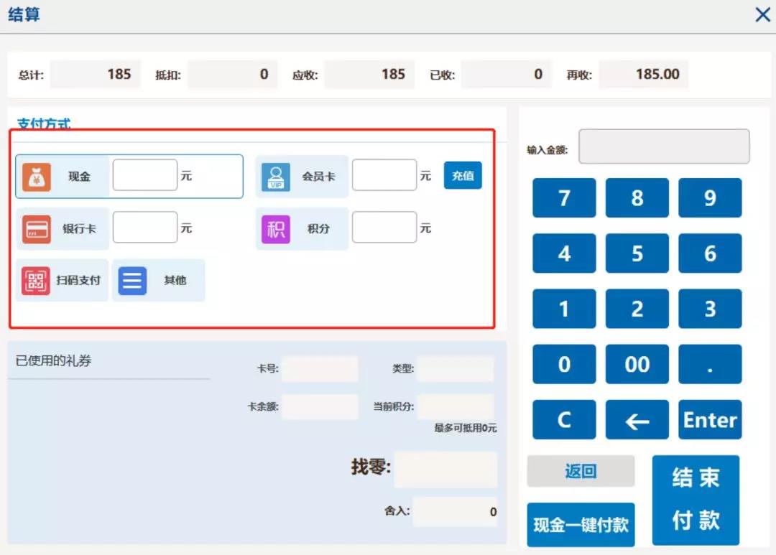Close the 结算 settlement dialog
Viewport: 776px width, 555px height.
click(762, 14)
